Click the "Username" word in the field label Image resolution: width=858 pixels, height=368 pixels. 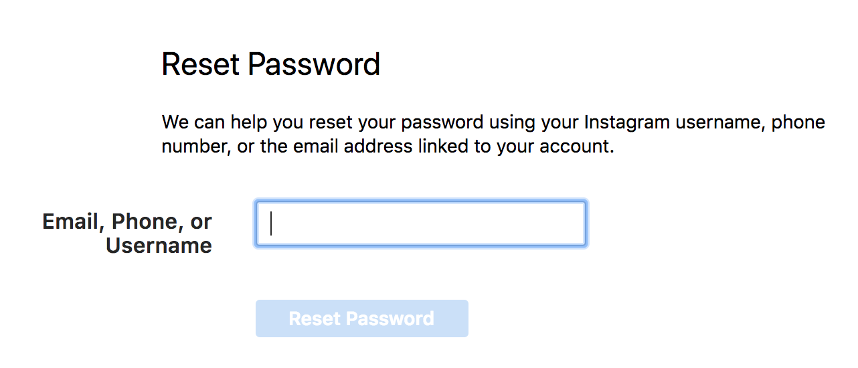pos(159,246)
